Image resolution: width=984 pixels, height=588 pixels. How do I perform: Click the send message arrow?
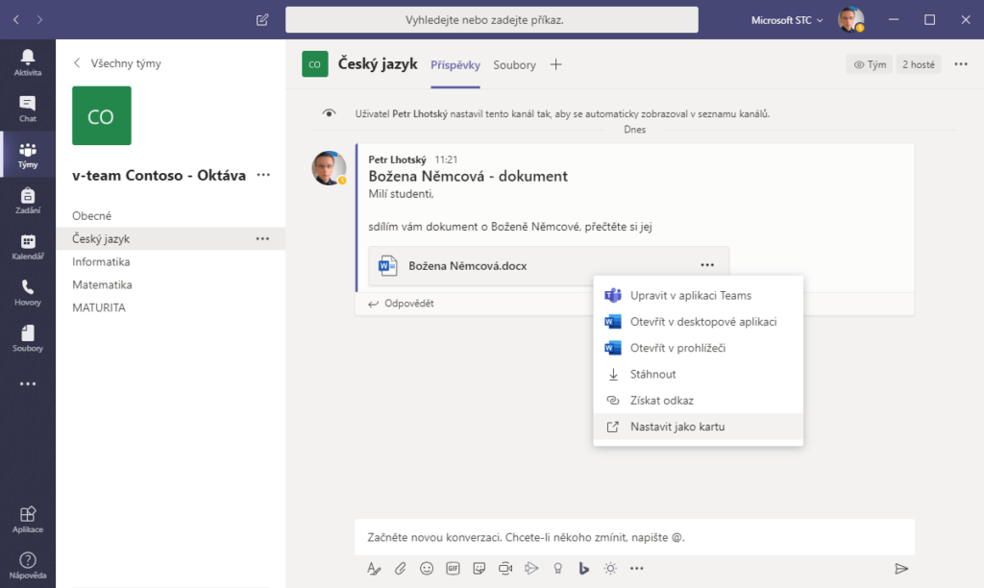pyautogui.click(x=901, y=568)
